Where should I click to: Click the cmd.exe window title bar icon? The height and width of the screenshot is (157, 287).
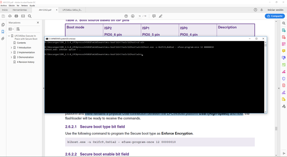tap(47, 39)
